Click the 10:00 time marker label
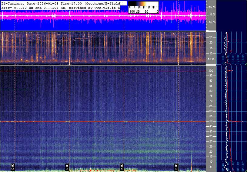247x172 pixels. pos(13,167)
